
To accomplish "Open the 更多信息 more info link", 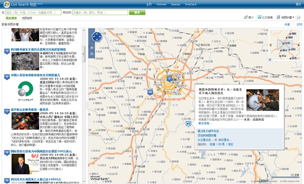I will coord(205,123).
